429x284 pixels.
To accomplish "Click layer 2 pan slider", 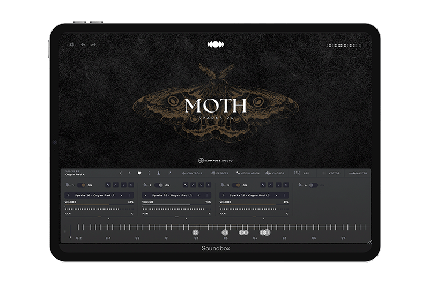I will 176,216.
